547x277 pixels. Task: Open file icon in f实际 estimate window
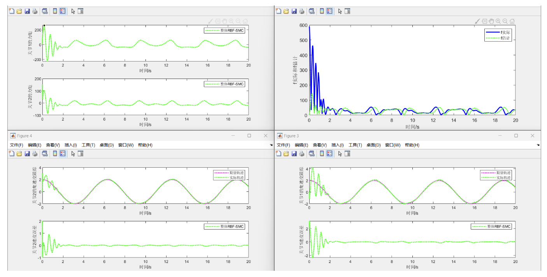pyautogui.click(x=286, y=11)
